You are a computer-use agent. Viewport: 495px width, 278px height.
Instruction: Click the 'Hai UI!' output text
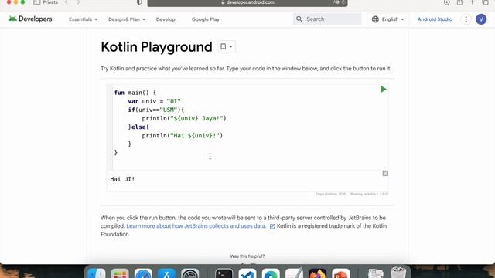[122, 179]
